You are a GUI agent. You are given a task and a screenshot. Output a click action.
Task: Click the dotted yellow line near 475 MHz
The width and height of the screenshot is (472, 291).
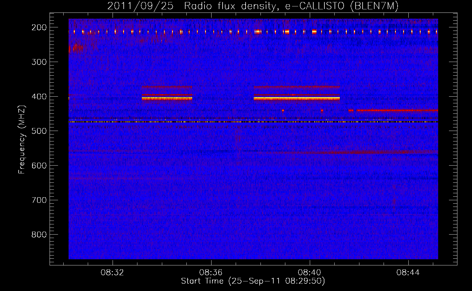(x=253, y=122)
